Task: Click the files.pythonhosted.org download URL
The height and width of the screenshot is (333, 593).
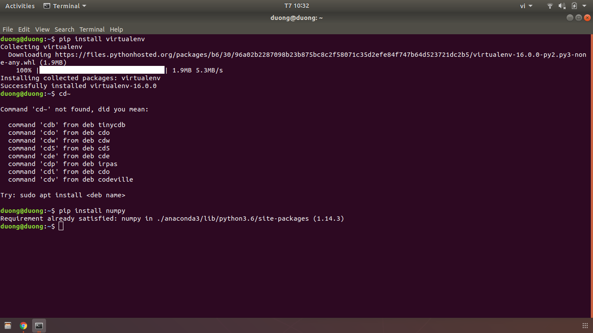Action: pyautogui.click(x=320, y=55)
